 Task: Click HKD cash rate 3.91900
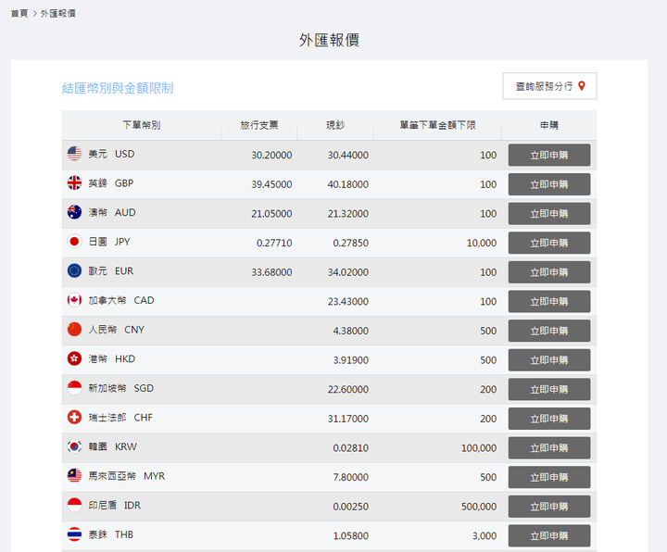coord(351,360)
